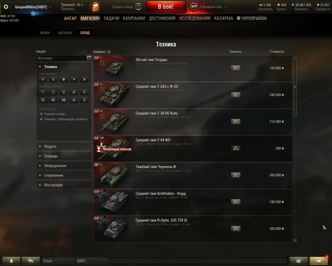The width and height of the screenshot is (332, 266).
Task: Click the red "В бой!" button
Action: tap(166, 7)
